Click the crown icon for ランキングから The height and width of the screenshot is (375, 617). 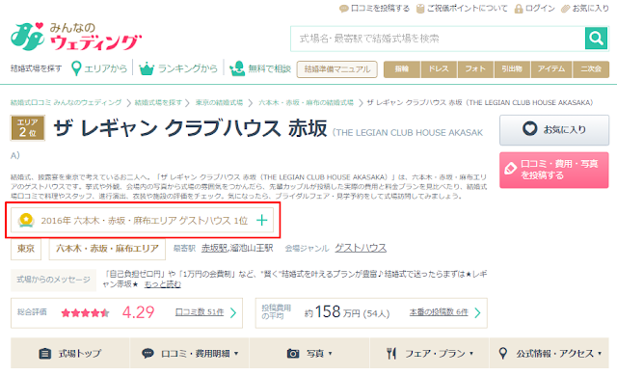click(x=147, y=68)
